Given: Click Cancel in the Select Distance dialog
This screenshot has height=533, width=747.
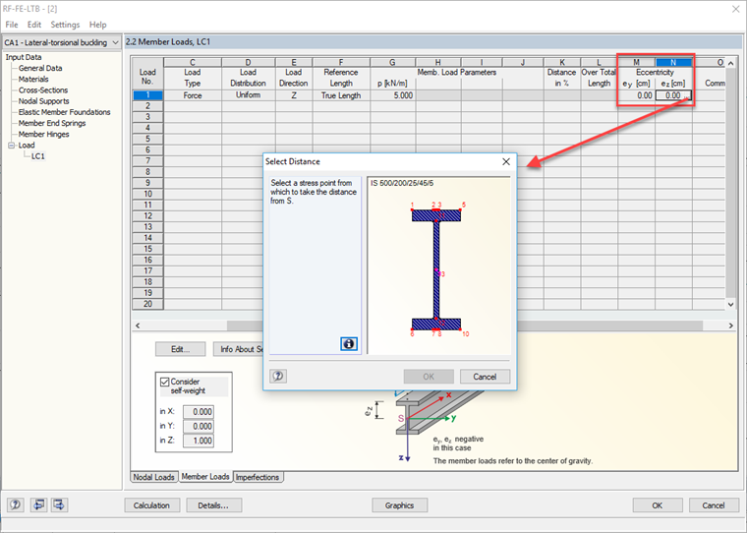Looking at the screenshot, I should point(485,377).
